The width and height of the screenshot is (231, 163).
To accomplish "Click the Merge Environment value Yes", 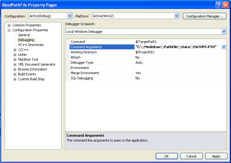I will (x=138, y=73).
